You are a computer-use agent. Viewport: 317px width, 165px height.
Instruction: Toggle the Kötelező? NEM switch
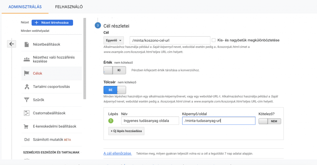(270, 121)
